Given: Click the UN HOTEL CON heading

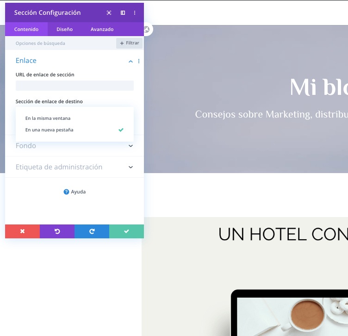Looking at the screenshot, I should point(283,234).
